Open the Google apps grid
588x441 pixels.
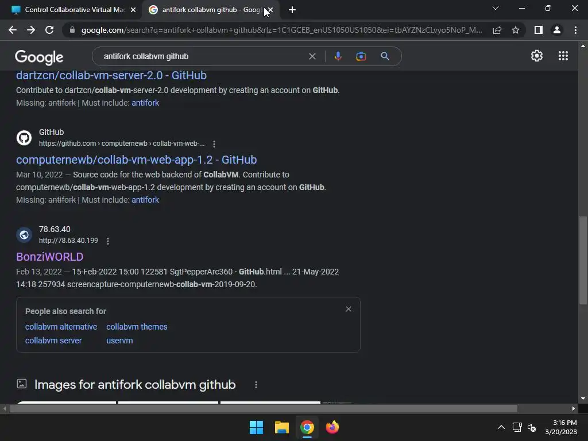563,56
